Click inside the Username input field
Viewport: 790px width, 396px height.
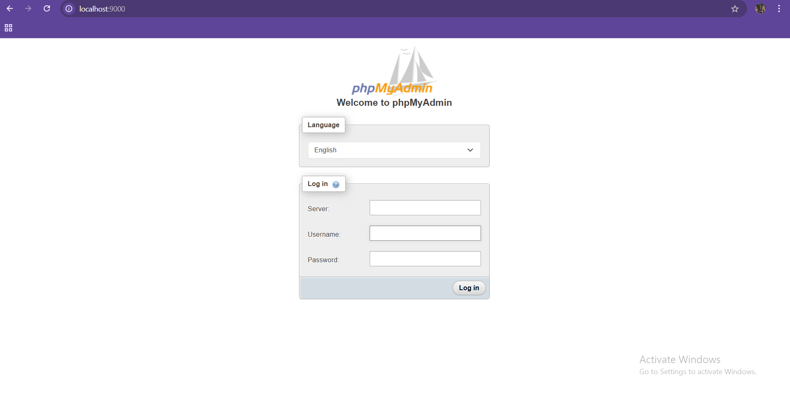click(x=425, y=233)
